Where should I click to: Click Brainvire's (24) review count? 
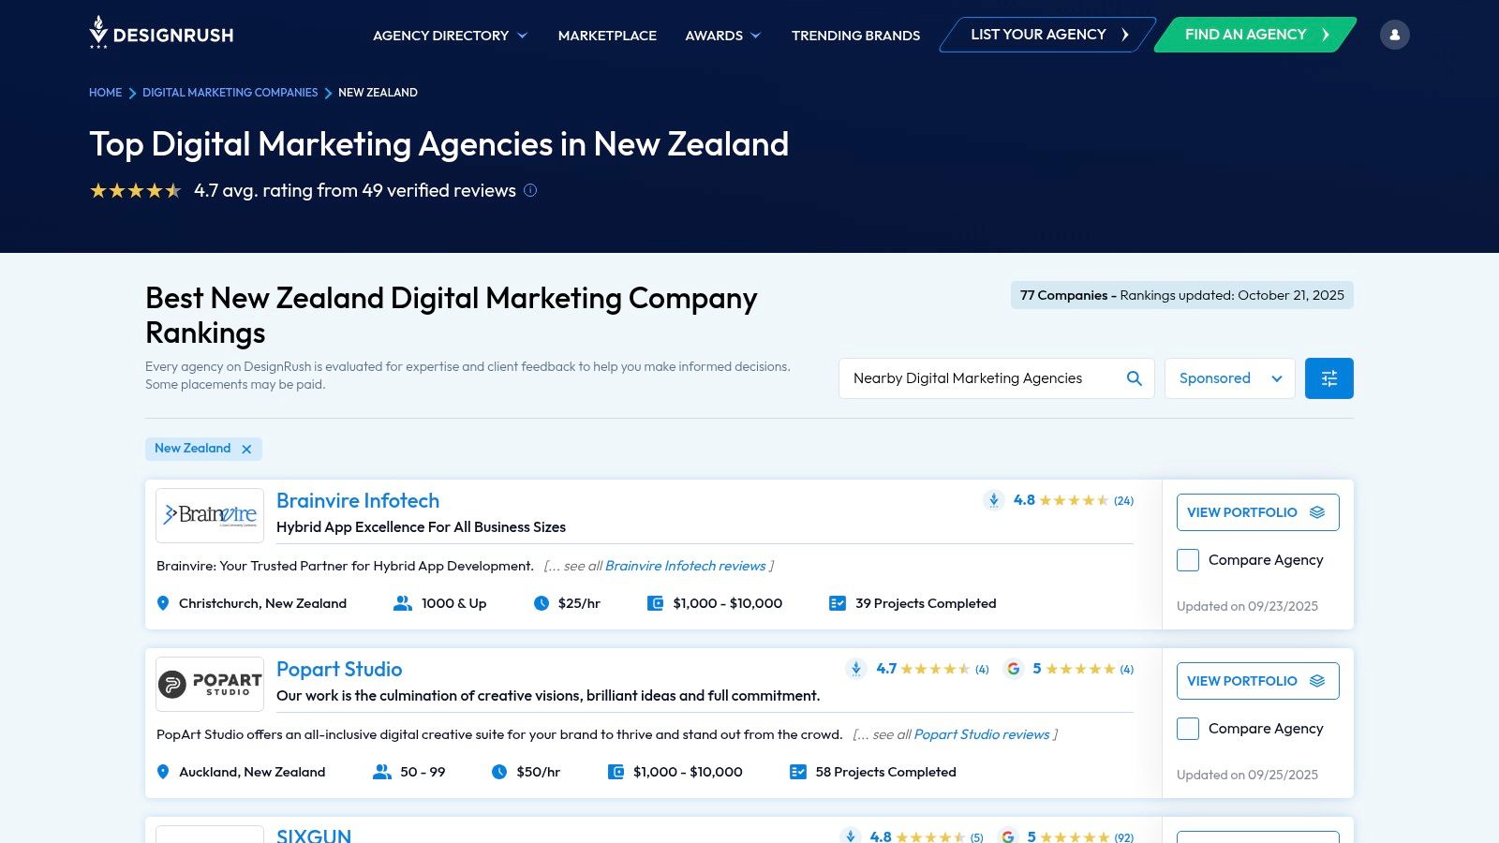click(1123, 501)
